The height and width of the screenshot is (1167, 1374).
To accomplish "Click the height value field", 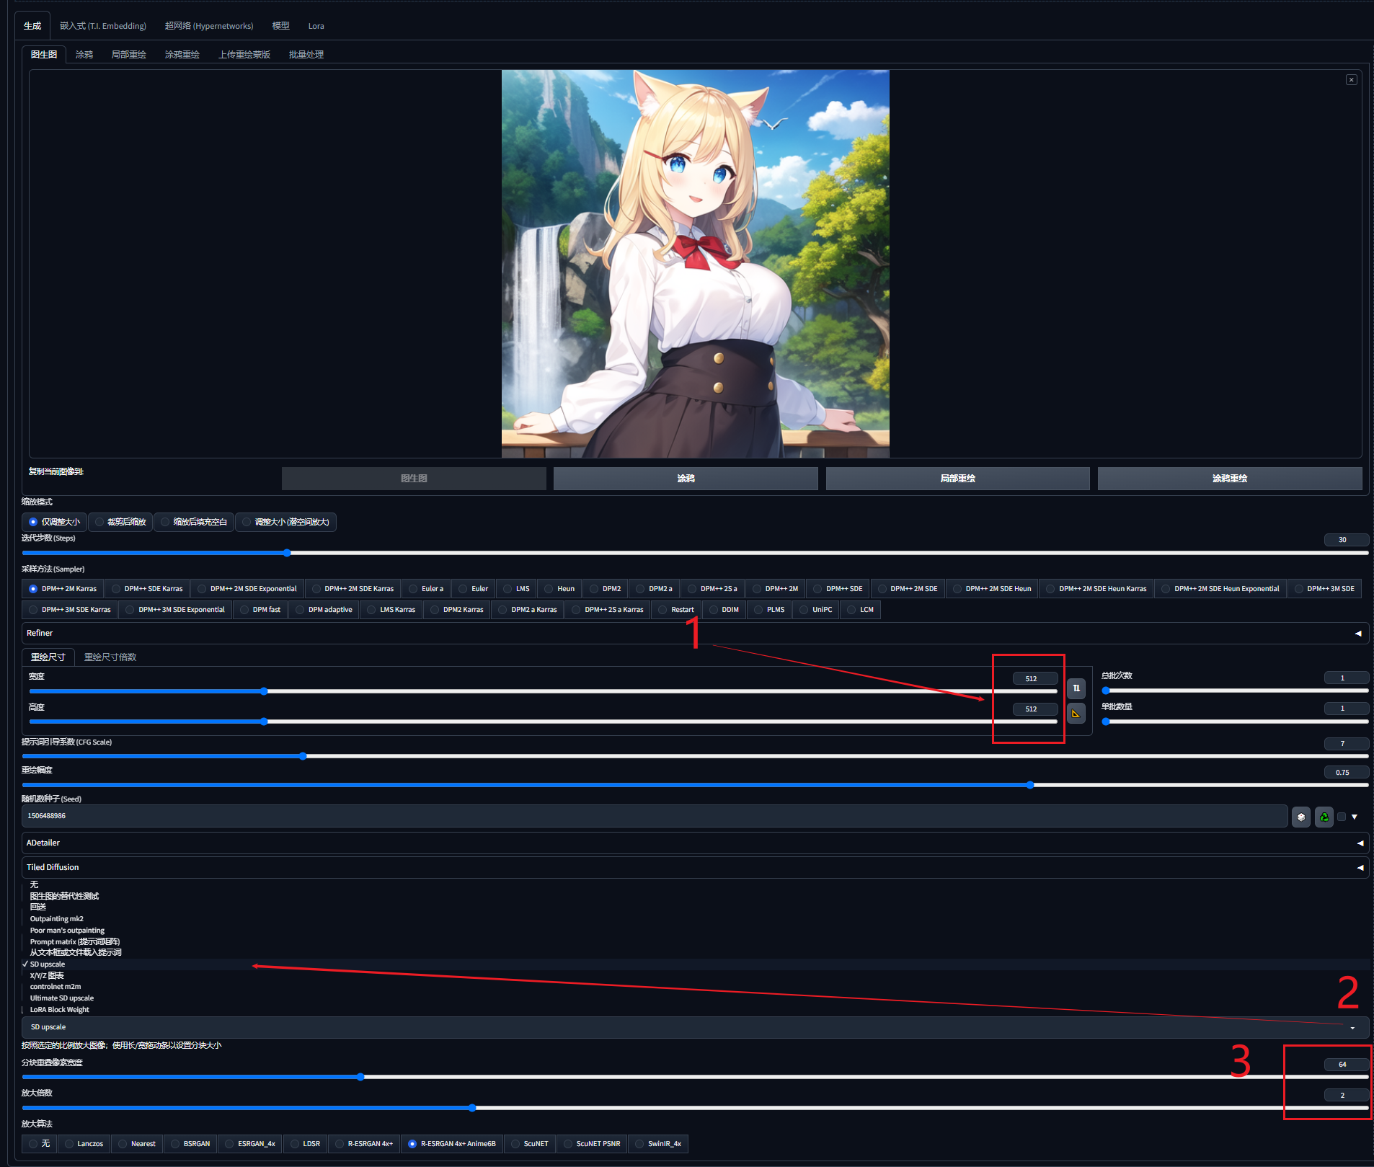I will pos(1035,709).
